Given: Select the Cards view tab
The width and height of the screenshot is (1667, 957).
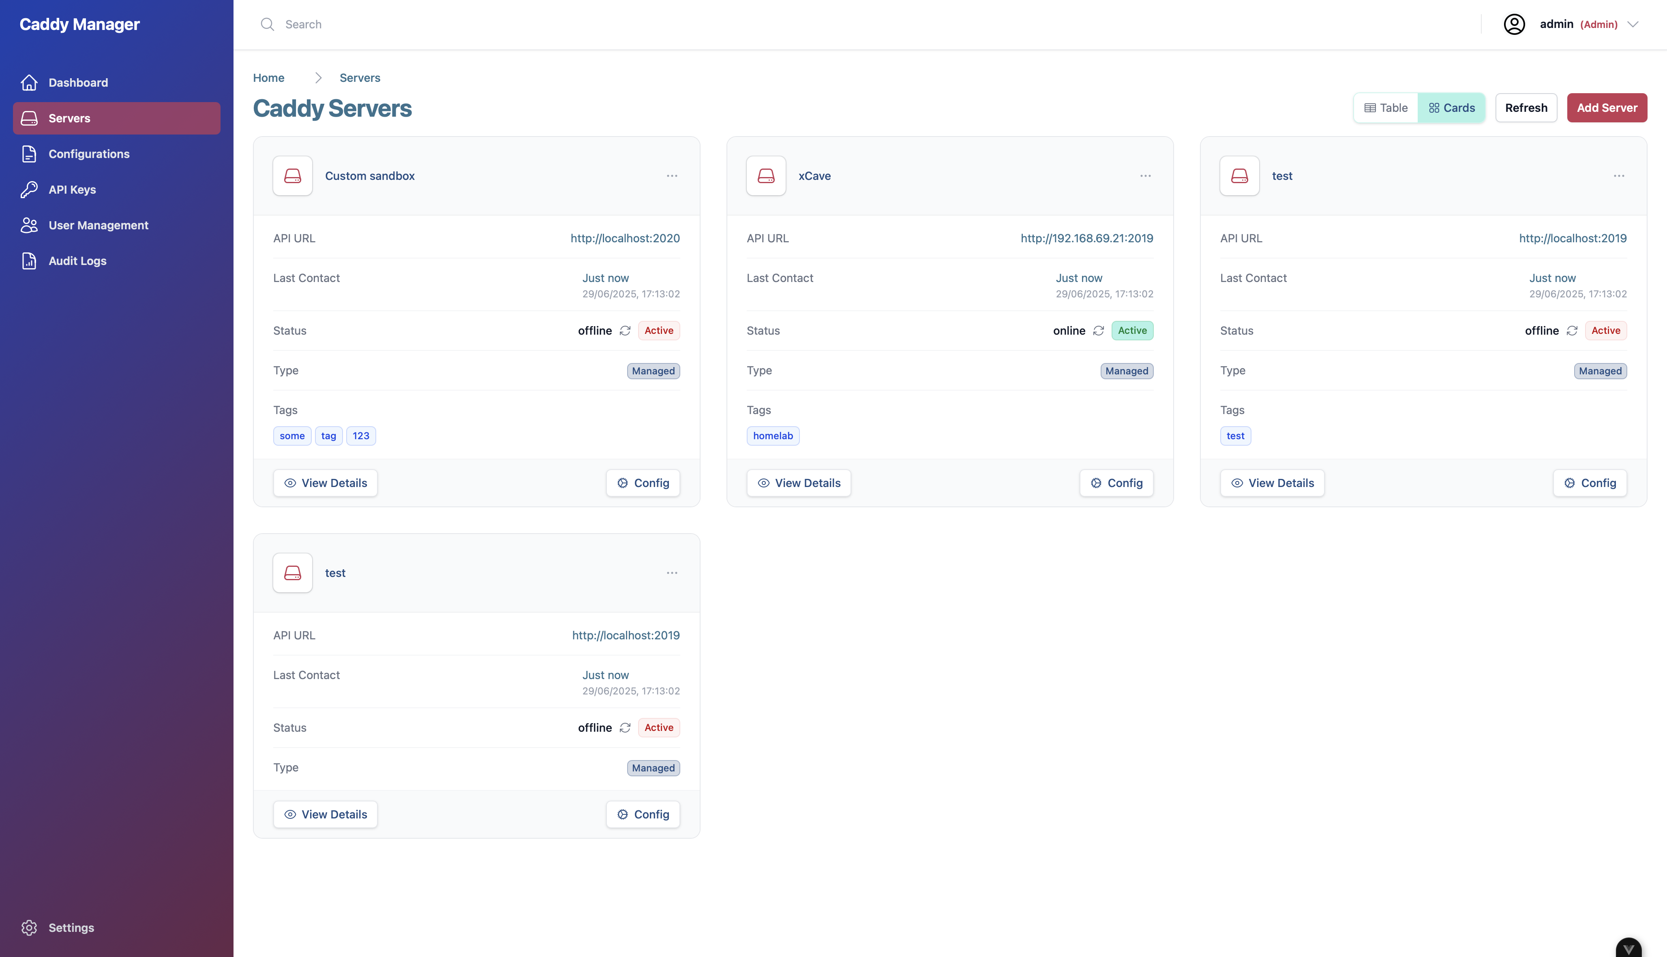Looking at the screenshot, I should tap(1452, 107).
